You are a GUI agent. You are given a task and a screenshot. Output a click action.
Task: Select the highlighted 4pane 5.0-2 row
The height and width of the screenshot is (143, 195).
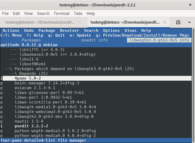click(x=96, y=78)
